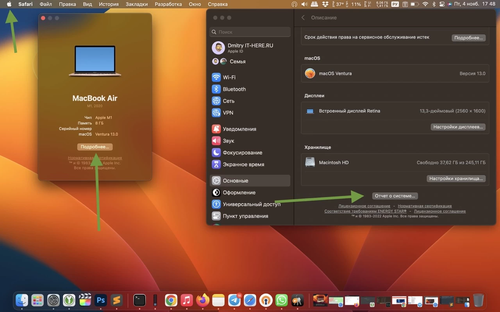
Task: Click the Dropbox icon in the menu bar
Action: pyautogui.click(x=325, y=4)
